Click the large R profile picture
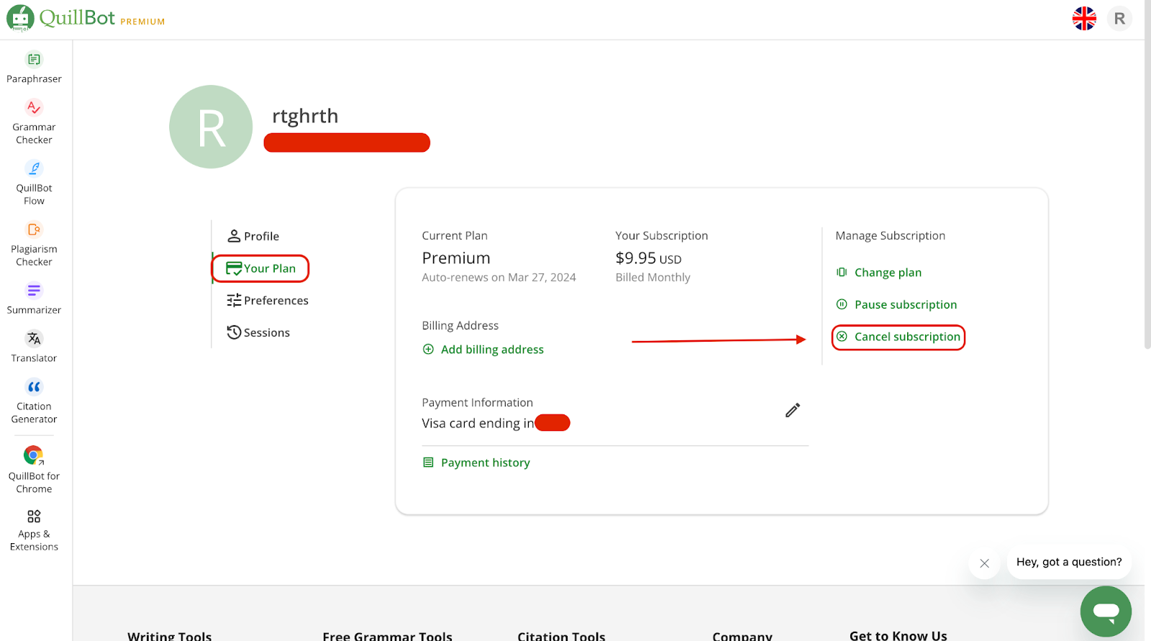The image size is (1151, 641). point(211,127)
